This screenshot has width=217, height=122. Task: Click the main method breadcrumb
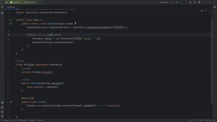click(40, 120)
